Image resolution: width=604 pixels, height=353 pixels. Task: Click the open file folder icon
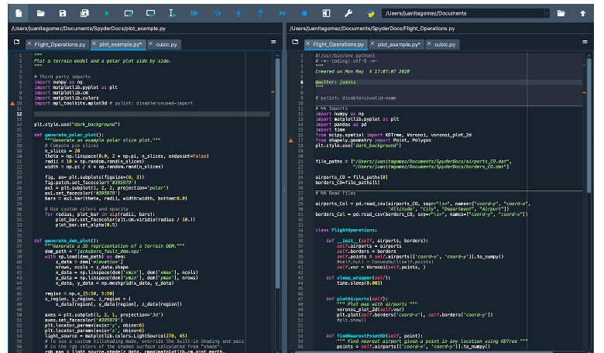coord(40,13)
